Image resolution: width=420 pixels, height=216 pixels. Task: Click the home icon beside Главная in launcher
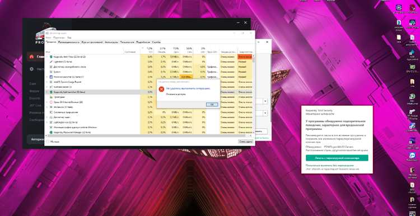tap(31, 57)
